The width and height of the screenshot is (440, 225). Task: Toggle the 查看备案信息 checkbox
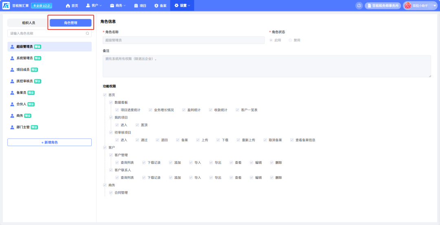pyautogui.click(x=292, y=140)
